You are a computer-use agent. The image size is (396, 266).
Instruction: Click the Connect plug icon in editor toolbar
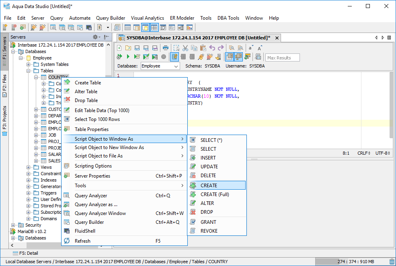[x=201, y=57]
